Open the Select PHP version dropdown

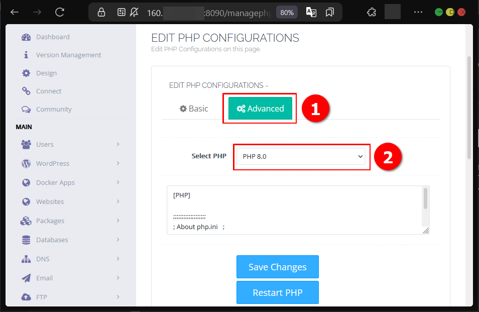tap(301, 156)
